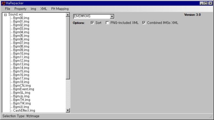Maximize the HaRepacker window
Viewport: 214px width, 120px height.
206,3
